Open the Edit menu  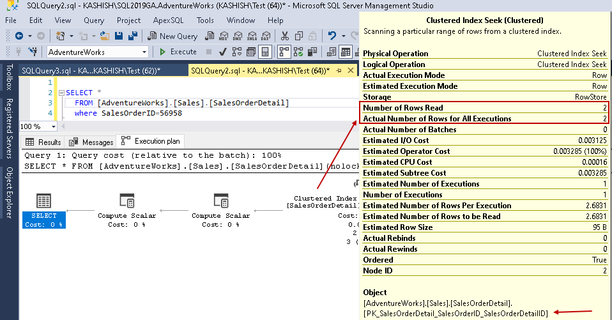(36, 20)
